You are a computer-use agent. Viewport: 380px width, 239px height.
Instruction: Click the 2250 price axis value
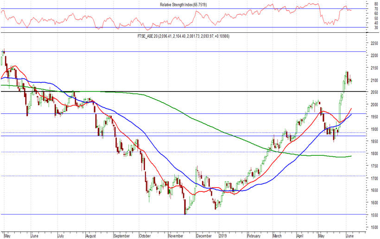pos(374,43)
